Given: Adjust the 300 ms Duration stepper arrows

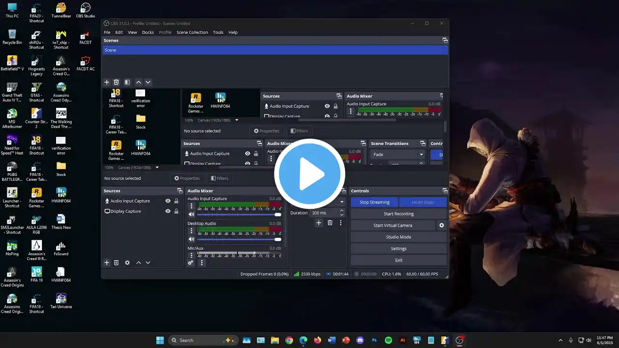Looking at the screenshot, I should [x=342, y=213].
